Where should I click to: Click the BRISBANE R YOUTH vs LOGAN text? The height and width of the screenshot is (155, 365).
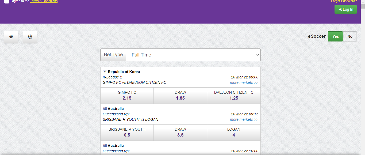coord(130,119)
